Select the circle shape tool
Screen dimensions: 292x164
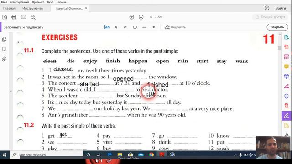(x=135, y=27)
